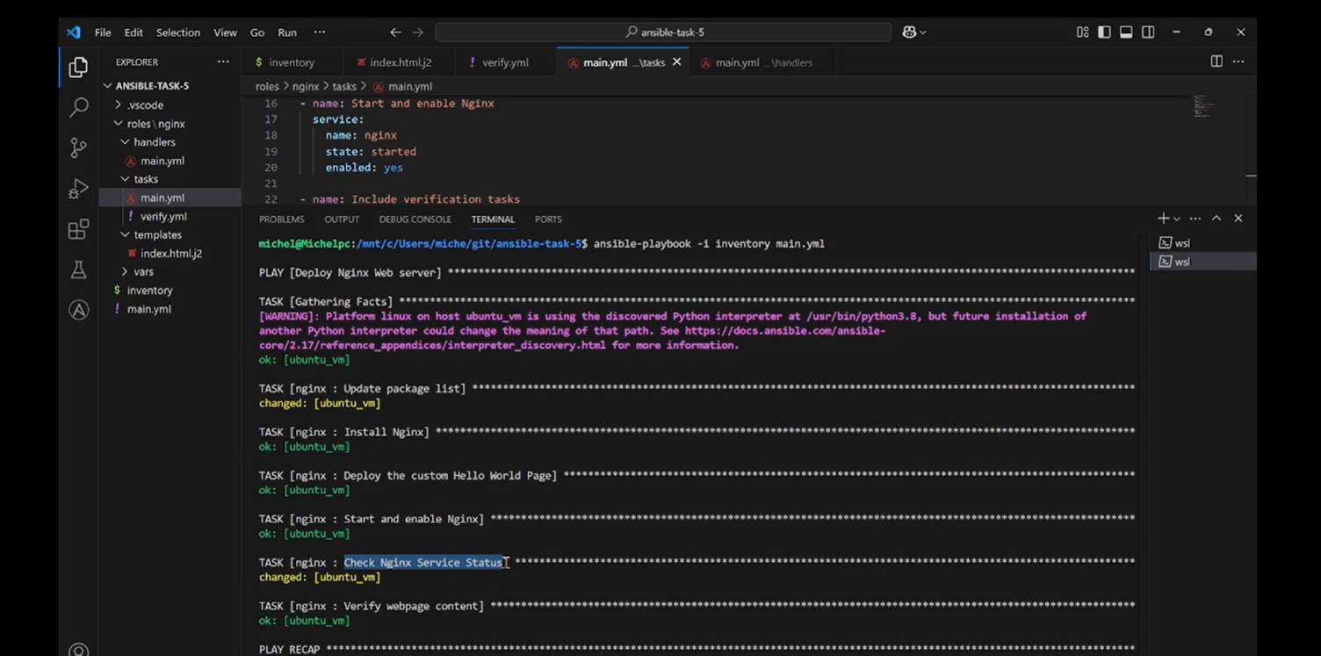
Task: Open the new terminal launch profile dropdown
Action: 1177,219
